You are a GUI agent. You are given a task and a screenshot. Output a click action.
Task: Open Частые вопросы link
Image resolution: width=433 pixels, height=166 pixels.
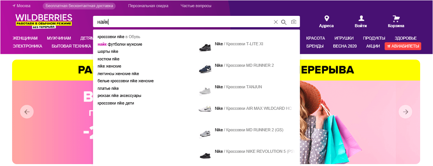pos(196,6)
